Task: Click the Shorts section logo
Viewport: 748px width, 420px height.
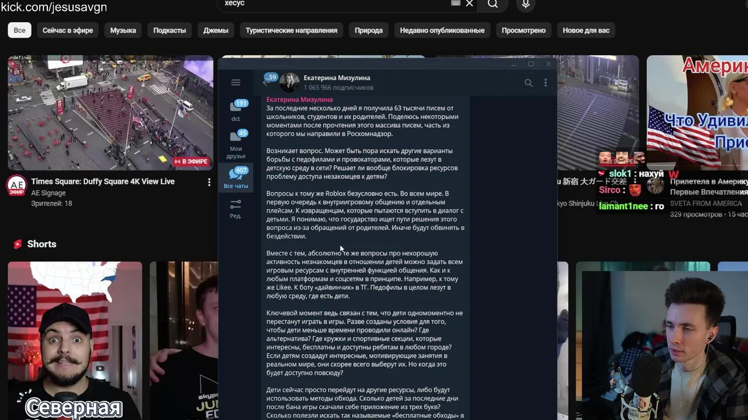Action: pos(18,244)
